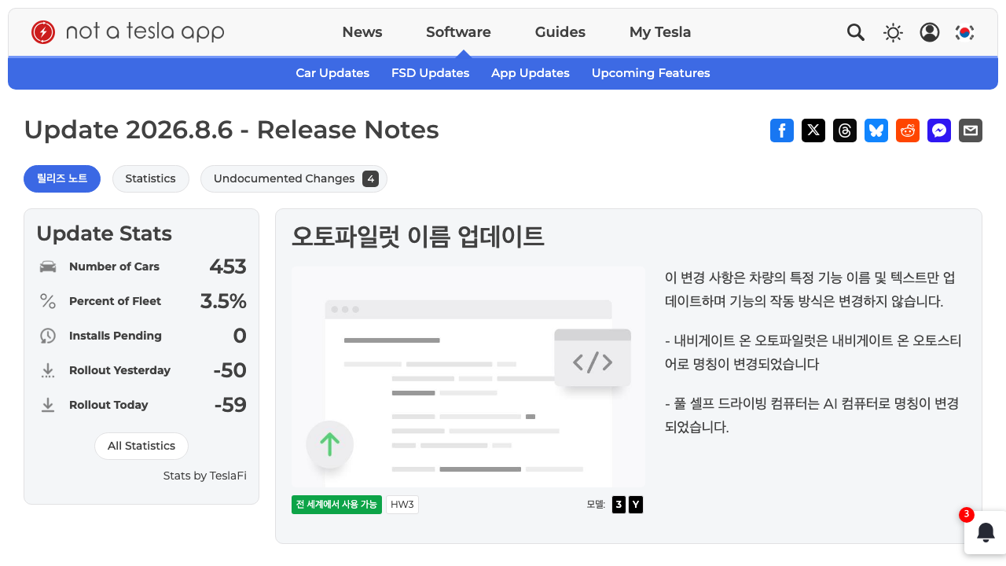
Task: Open the News menu
Action: click(362, 32)
